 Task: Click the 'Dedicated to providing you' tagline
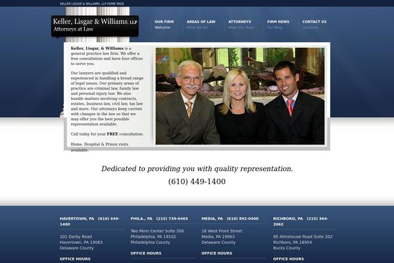point(197,168)
